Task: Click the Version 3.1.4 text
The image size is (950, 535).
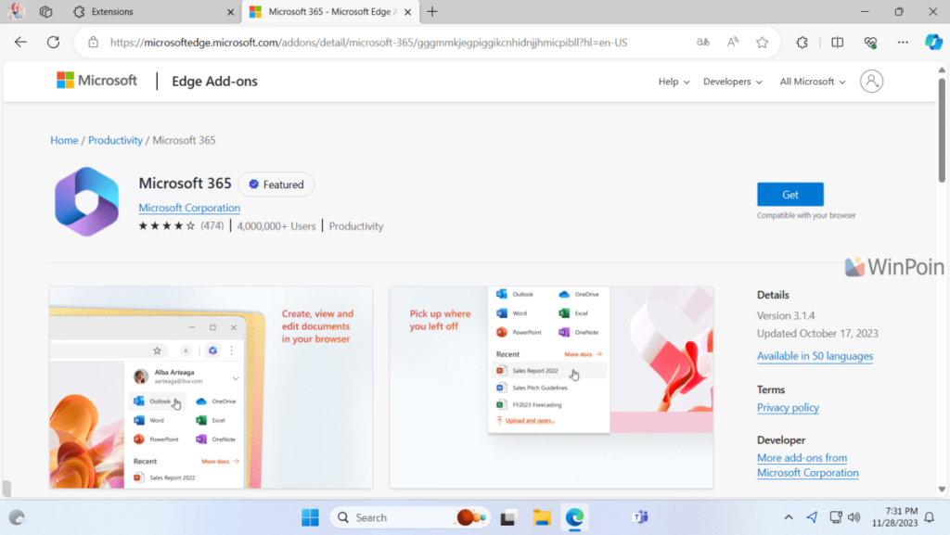Action: [x=786, y=316]
